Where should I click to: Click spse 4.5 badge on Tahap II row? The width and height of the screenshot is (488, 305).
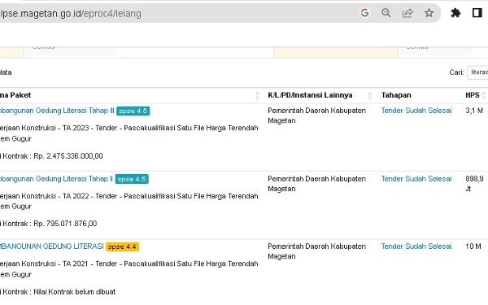pyautogui.click(x=132, y=179)
